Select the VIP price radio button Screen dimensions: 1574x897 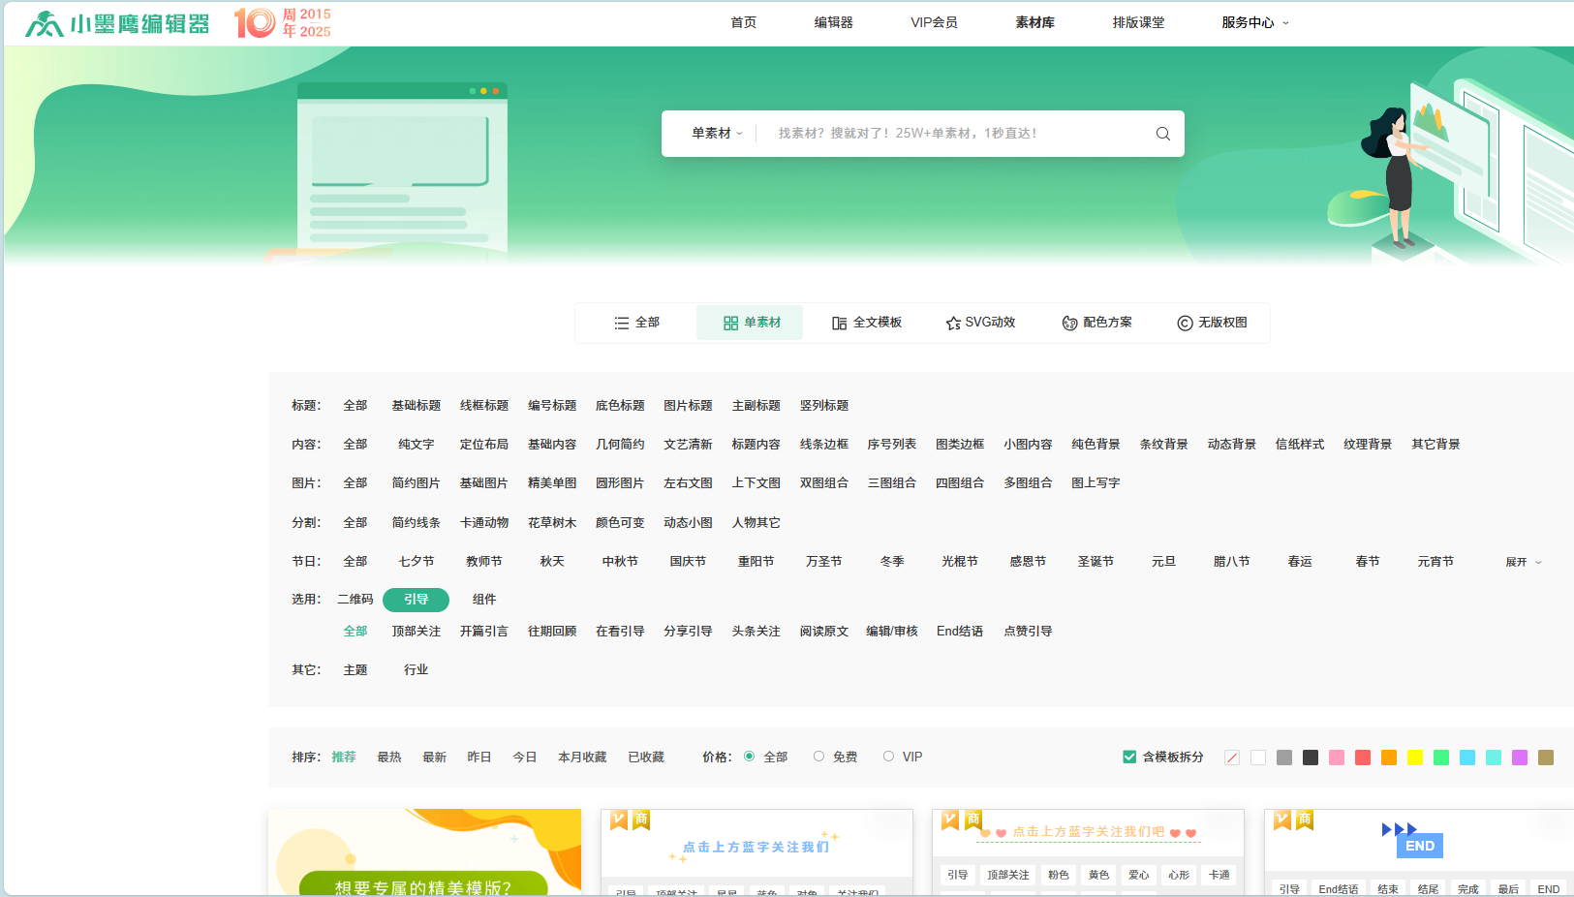tap(888, 757)
